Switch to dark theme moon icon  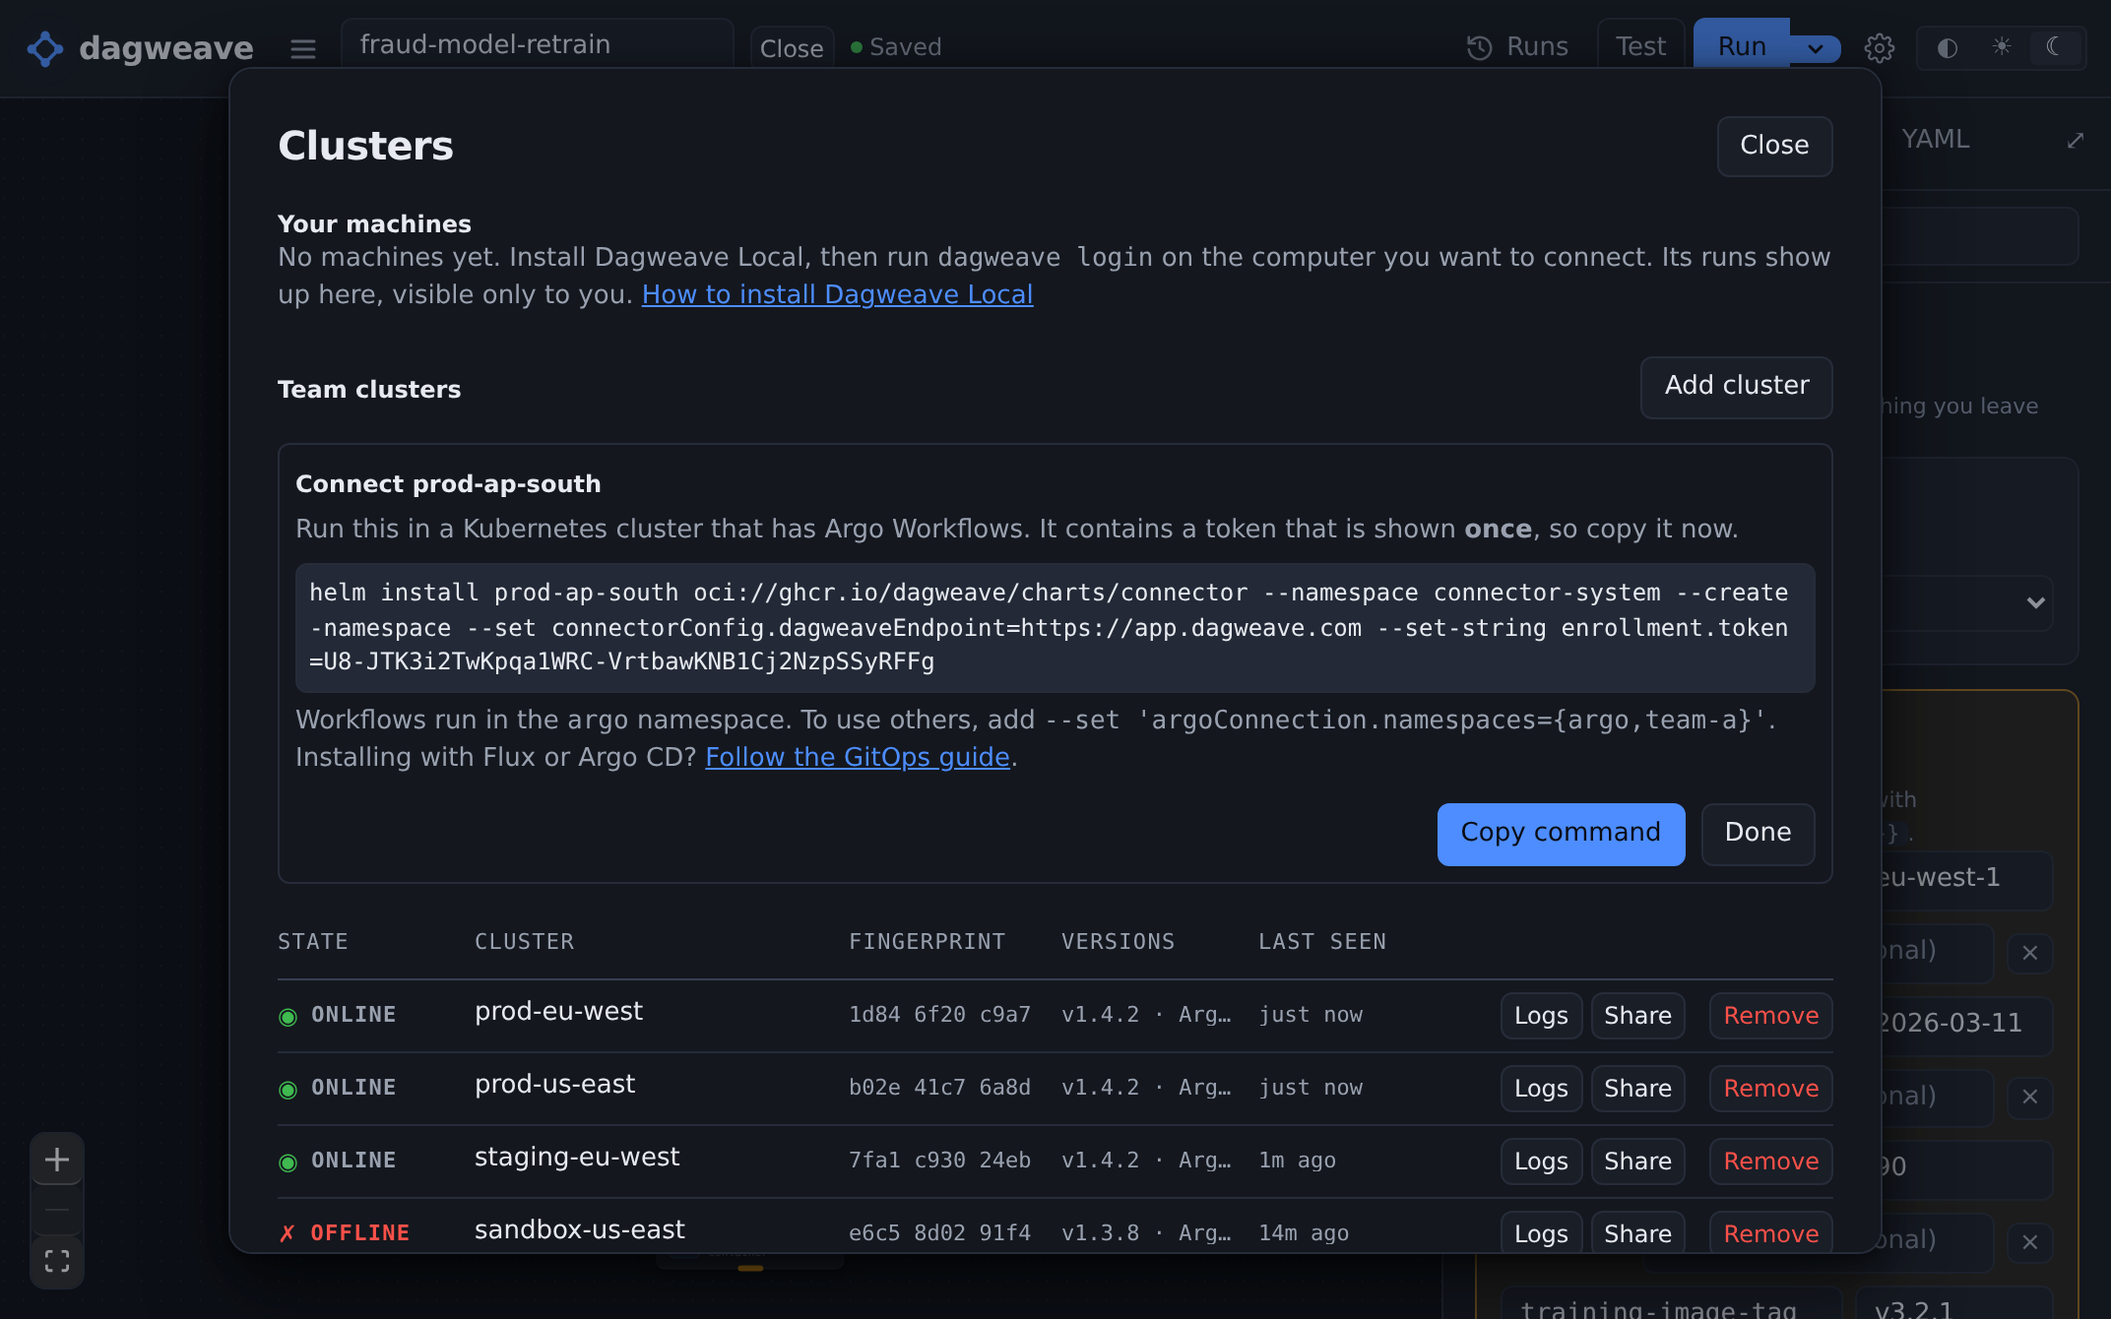tap(2054, 46)
